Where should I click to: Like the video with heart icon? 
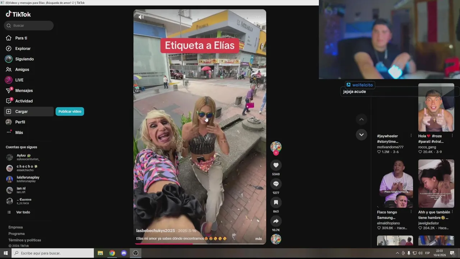pos(276,165)
